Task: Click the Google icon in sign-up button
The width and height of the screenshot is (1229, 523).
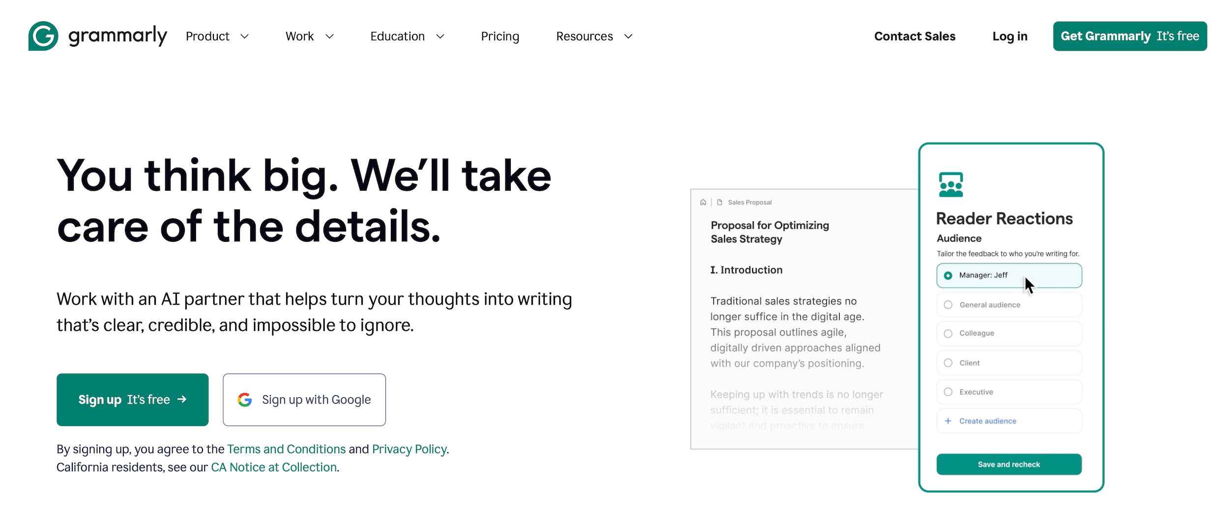Action: 244,400
